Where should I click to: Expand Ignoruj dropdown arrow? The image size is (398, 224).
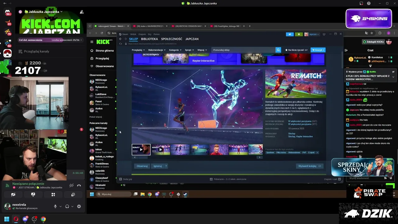click(x=166, y=166)
